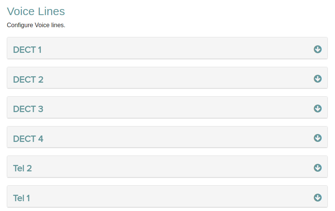
Task: Click the Tel 2 down-arrow icon
Action: point(318,168)
